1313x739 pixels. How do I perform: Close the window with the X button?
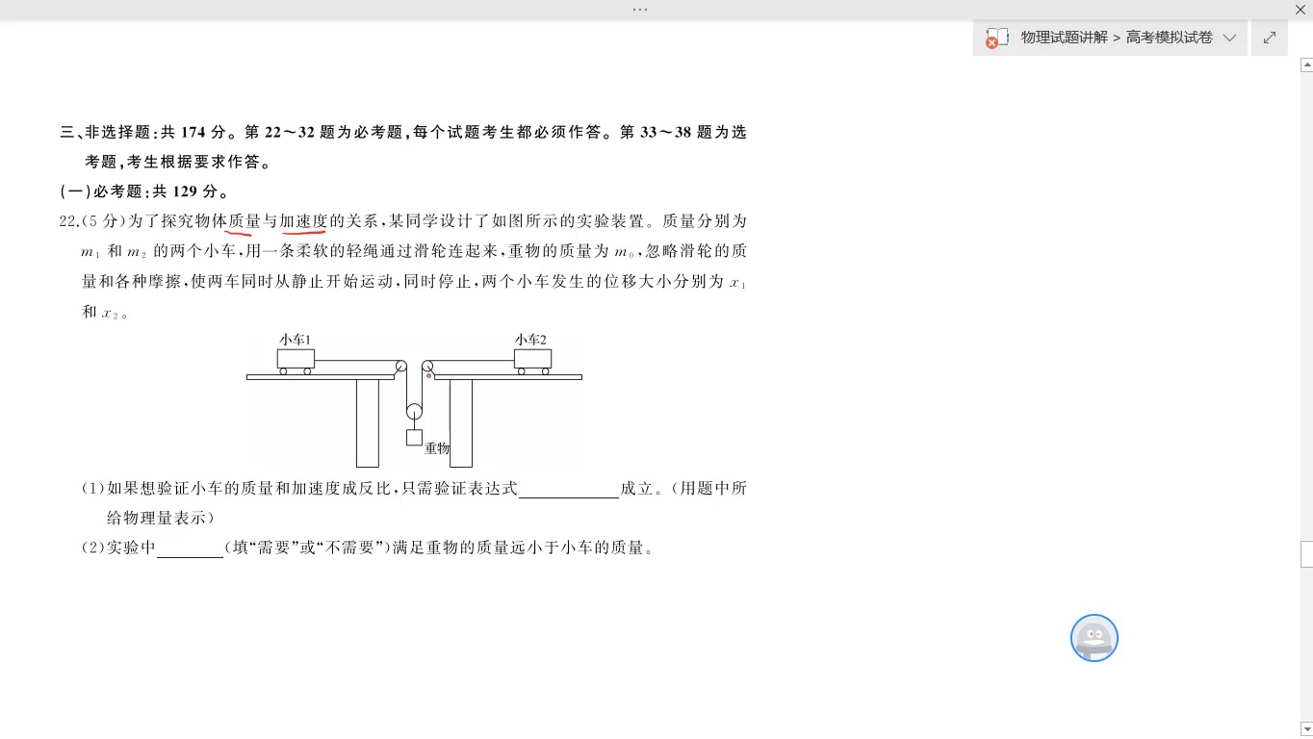click(1300, 10)
